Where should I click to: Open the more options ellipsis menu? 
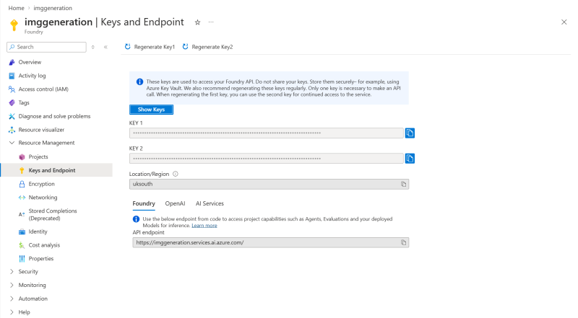coord(211,22)
